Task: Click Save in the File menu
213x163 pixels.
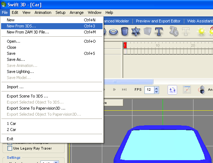Action: point(52,53)
